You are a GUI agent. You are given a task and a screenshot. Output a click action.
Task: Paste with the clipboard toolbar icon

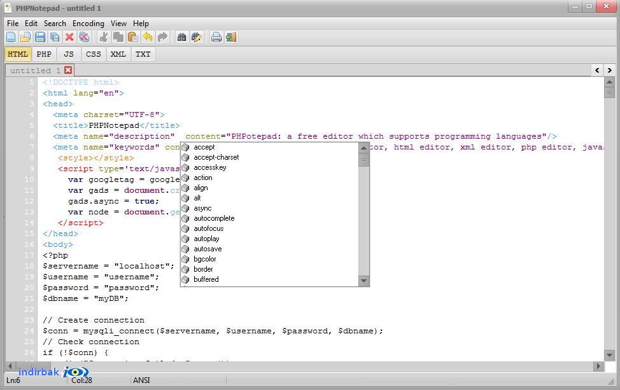click(133, 37)
